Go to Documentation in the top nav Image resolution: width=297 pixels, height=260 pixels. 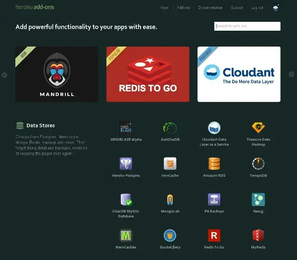pos(210,7)
